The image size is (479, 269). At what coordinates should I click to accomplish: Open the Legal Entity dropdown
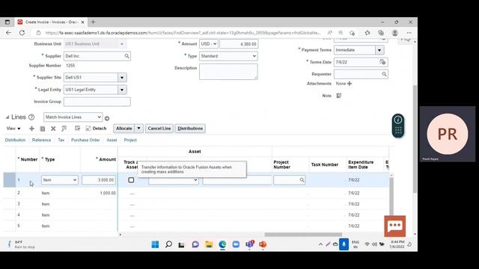(x=122, y=90)
